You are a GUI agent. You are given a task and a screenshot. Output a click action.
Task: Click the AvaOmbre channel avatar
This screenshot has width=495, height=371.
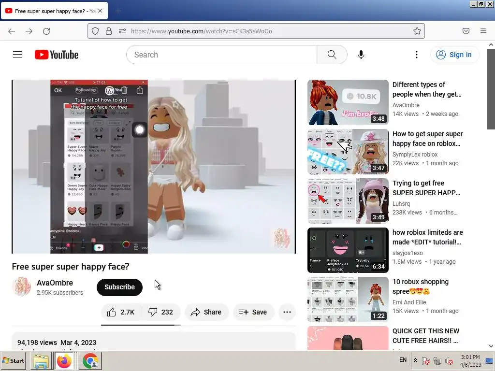point(21,287)
